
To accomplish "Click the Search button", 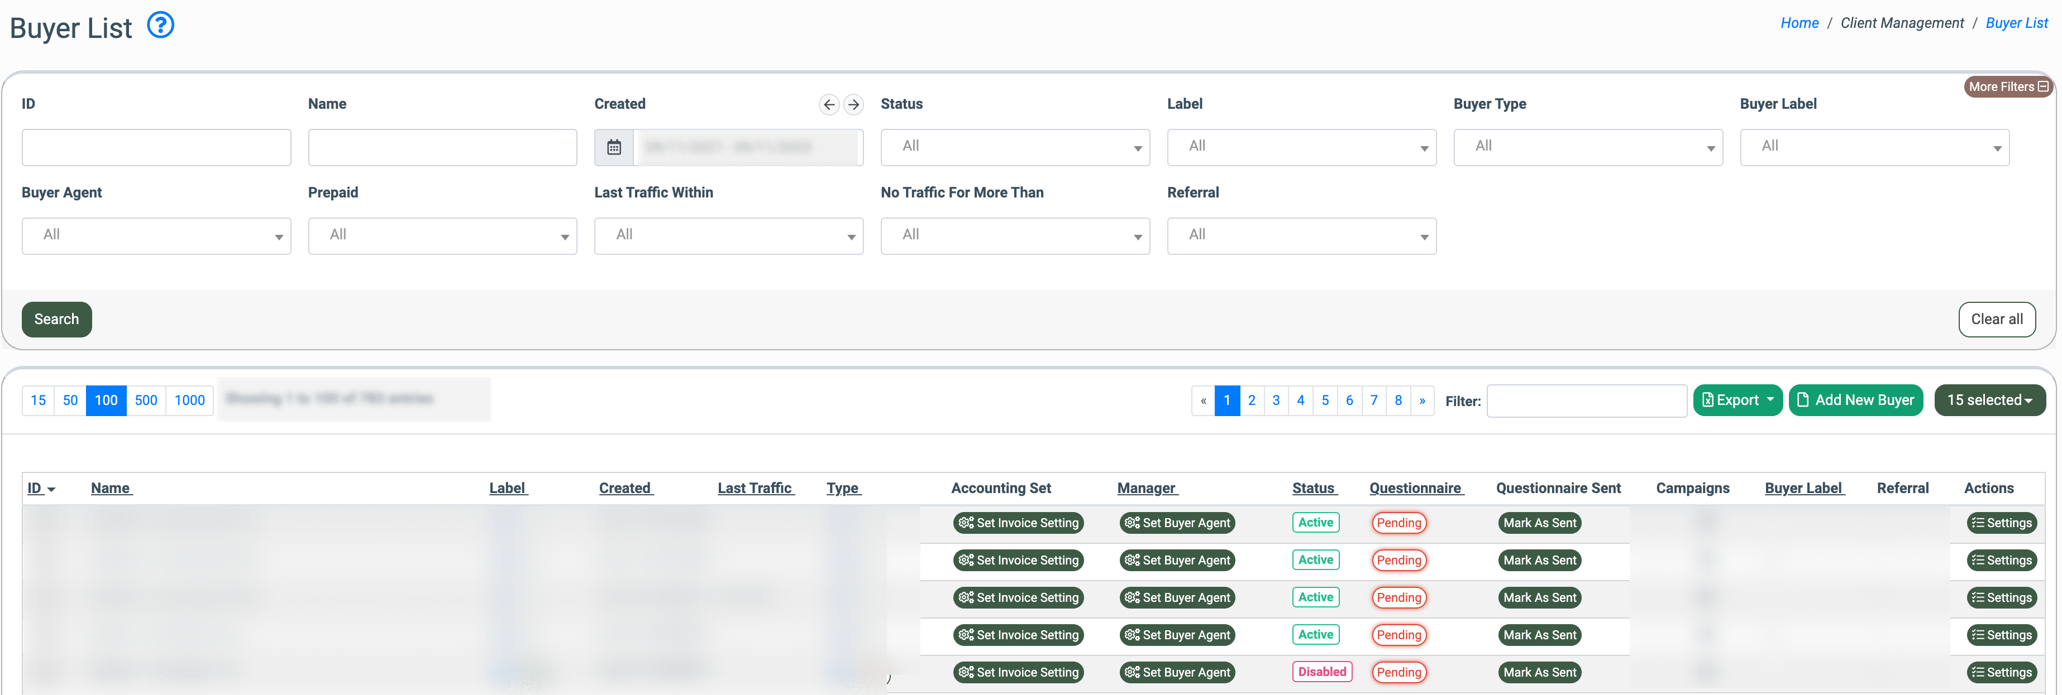I will pyautogui.click(x=56, y=319).
